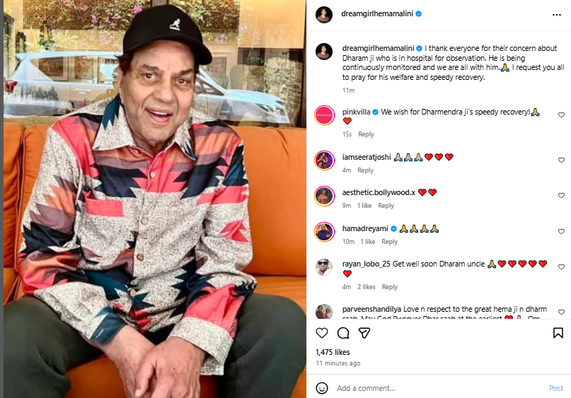Open the emoji picker in comment box
This screenshot has width=571, height=398.
click(x=322, y=388)
